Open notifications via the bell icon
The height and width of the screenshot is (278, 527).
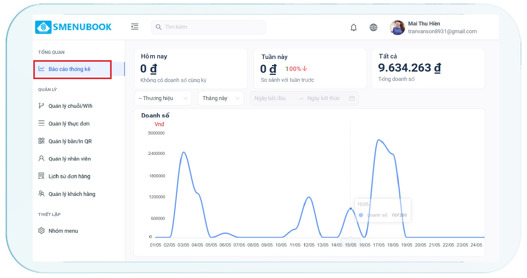(354, 28)
